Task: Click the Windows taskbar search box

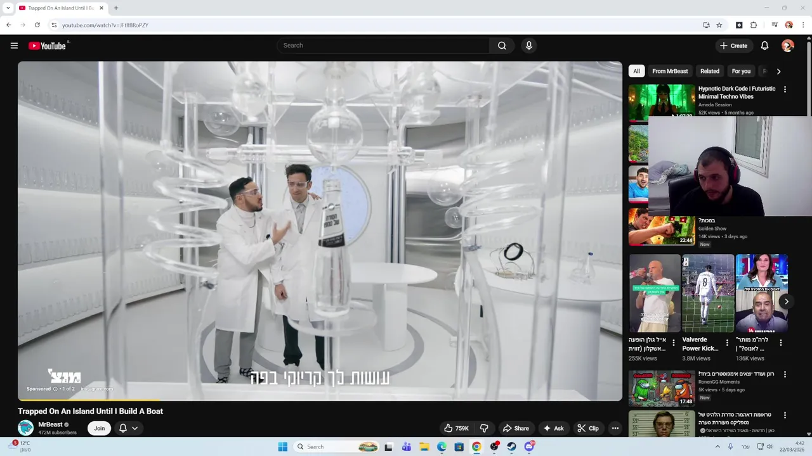Action: click(x=337, y=446)
